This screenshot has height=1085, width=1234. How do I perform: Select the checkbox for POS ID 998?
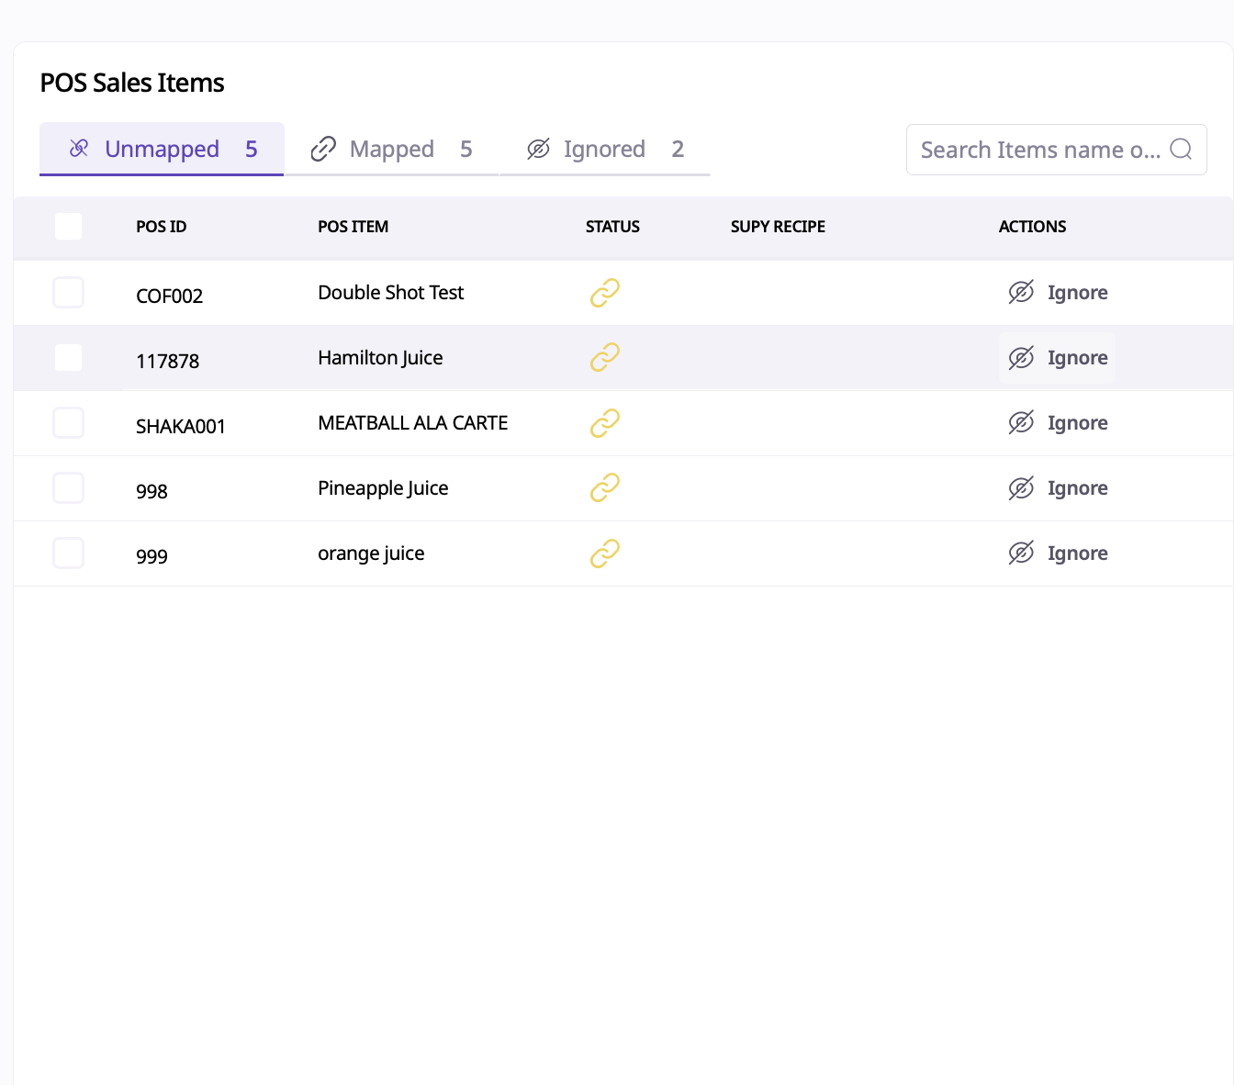click(69, 488)
